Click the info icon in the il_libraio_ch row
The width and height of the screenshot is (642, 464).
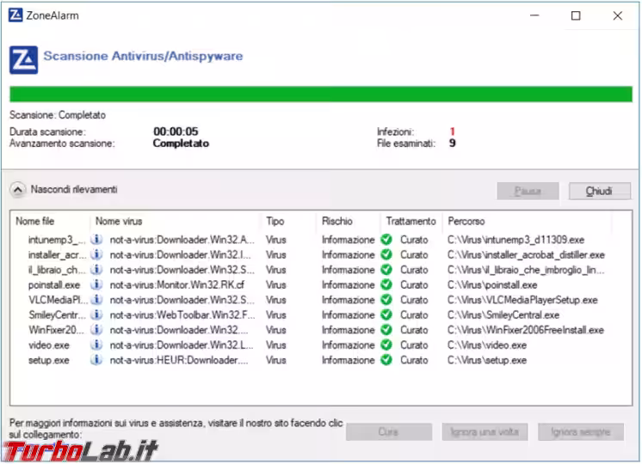pyautogui.click(x=96, y=270)
